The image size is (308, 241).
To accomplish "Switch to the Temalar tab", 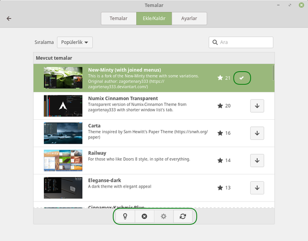I will 118,18.
